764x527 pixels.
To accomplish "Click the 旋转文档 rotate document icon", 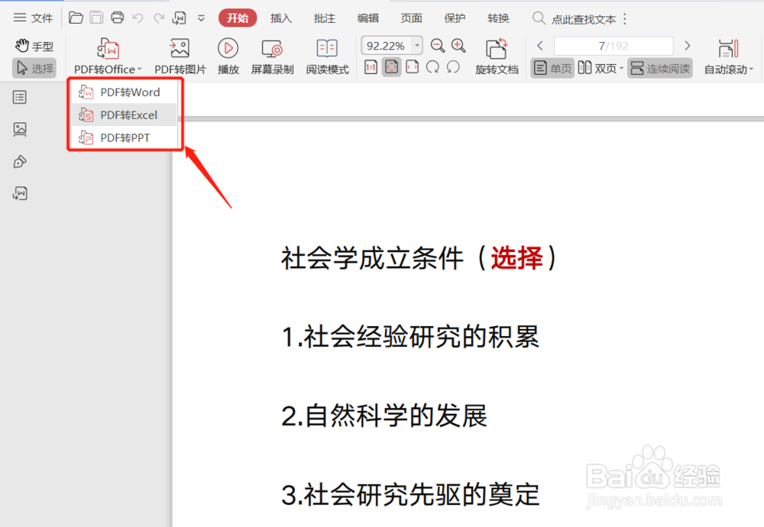I will click(497, 52).
